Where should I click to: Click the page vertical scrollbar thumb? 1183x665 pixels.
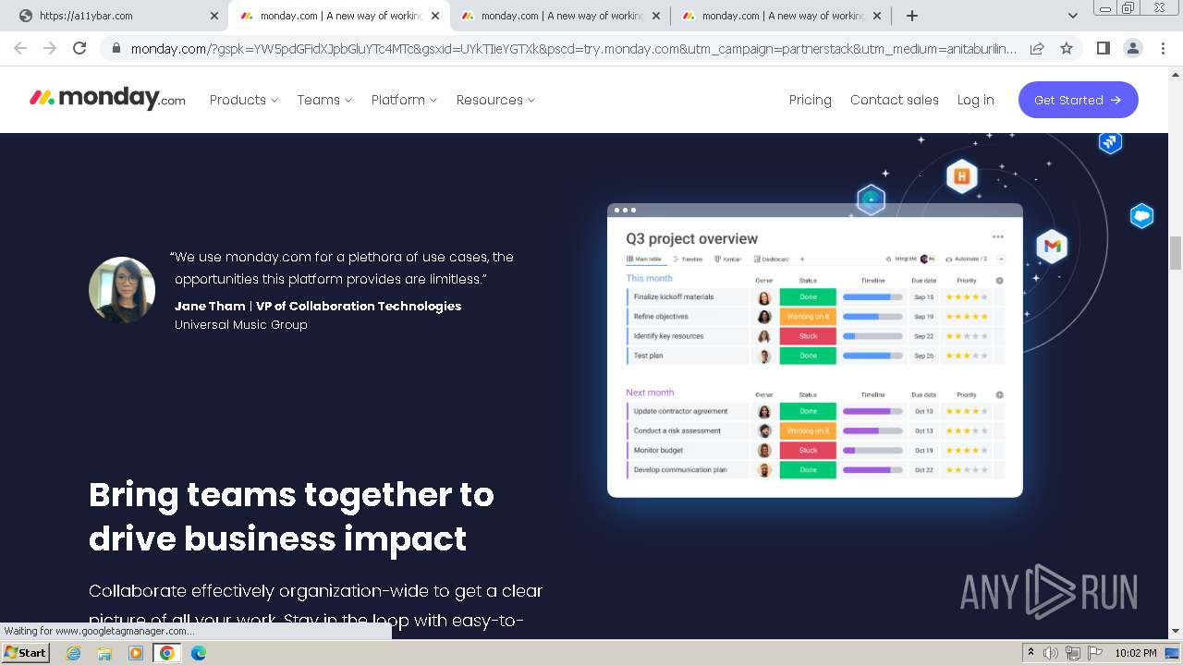1176,253
